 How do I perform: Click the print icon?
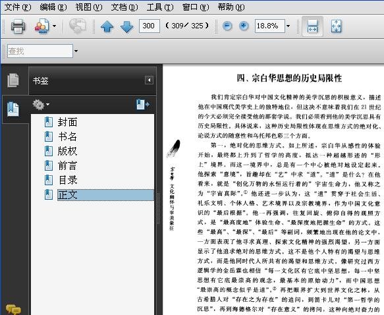coord(18,26)
